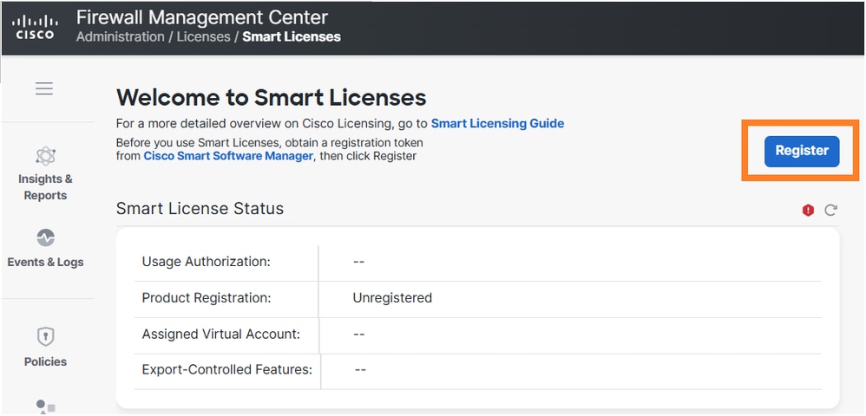Viewport: 866px width, 416px height.
Task: Click Smart Licenses breadcrumb
Action: (x=292, y=37)
